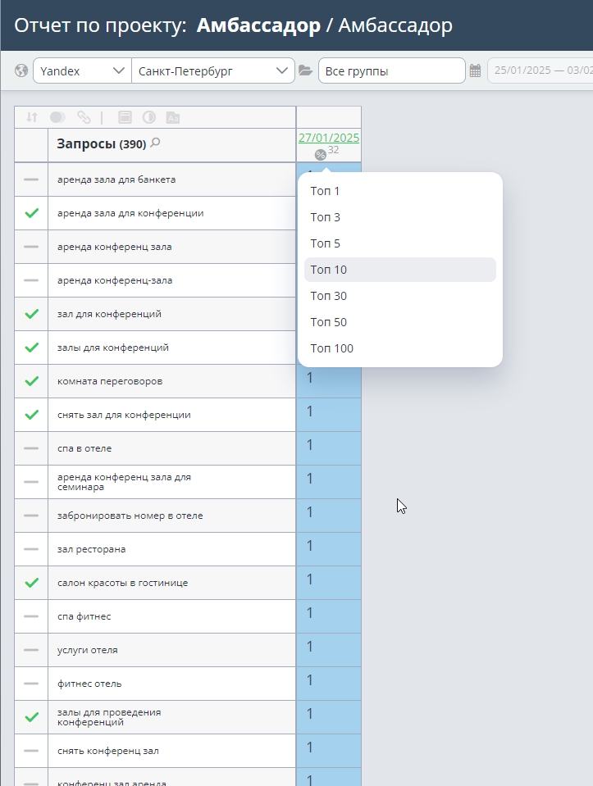Viewport: 593px width, 786px height.
Task: Toggle the green check for 'комната переговоров'
Action: click(32, 381)
